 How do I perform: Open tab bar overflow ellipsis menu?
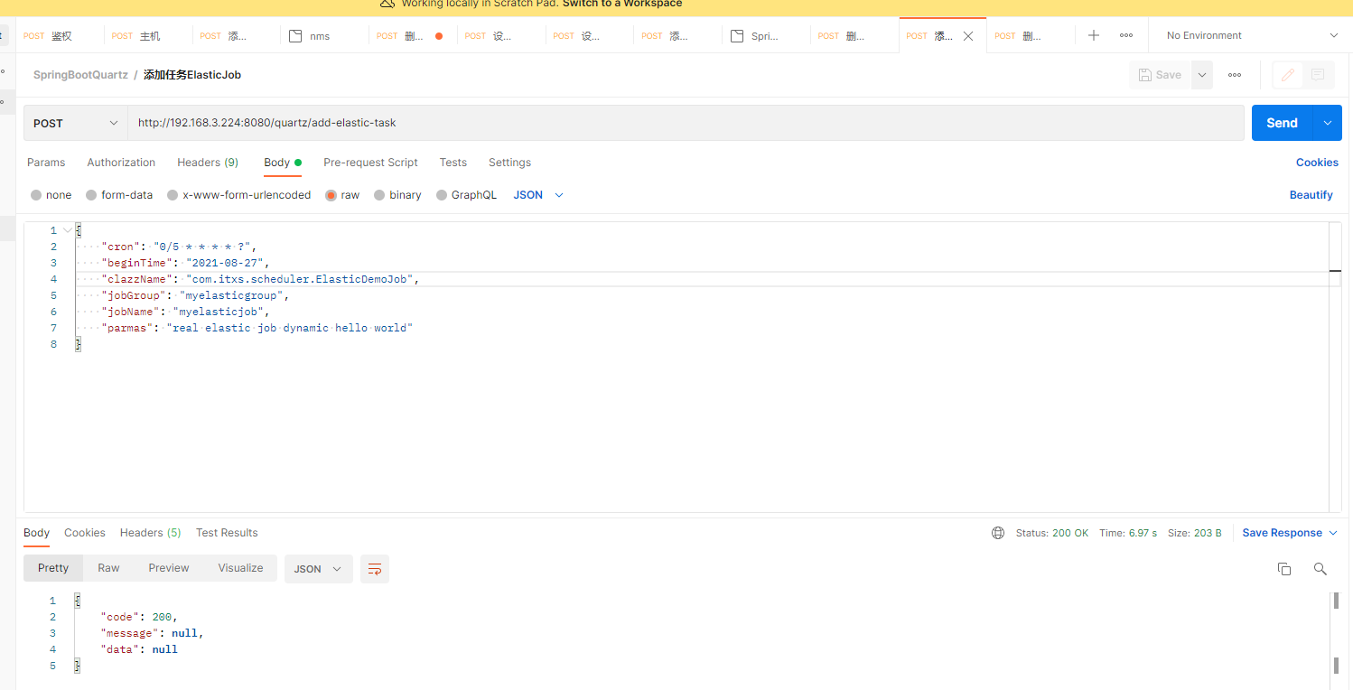pyautogui.click(x=1126, y=35)
